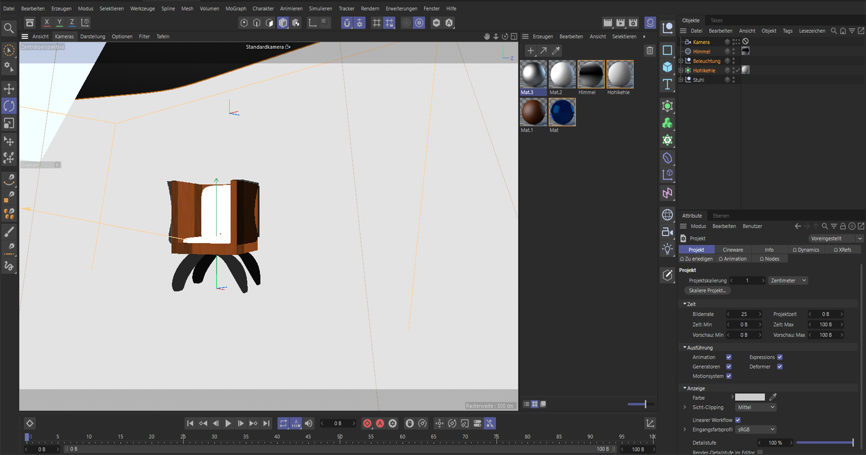Click the Farbe color swatch
The image size is (866, 455).
click(750, 397)
